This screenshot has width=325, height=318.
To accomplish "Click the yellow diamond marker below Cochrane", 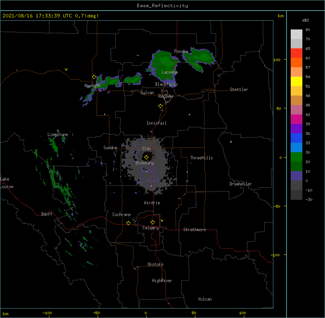I will tap(128, 223).
